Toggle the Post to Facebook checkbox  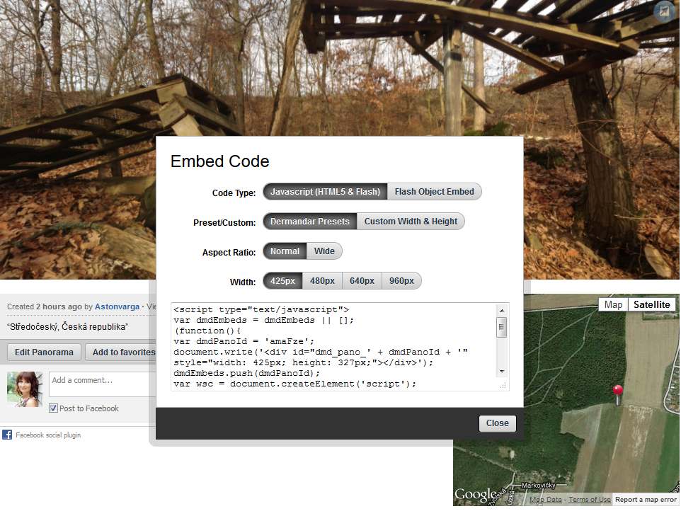[53, 408]
